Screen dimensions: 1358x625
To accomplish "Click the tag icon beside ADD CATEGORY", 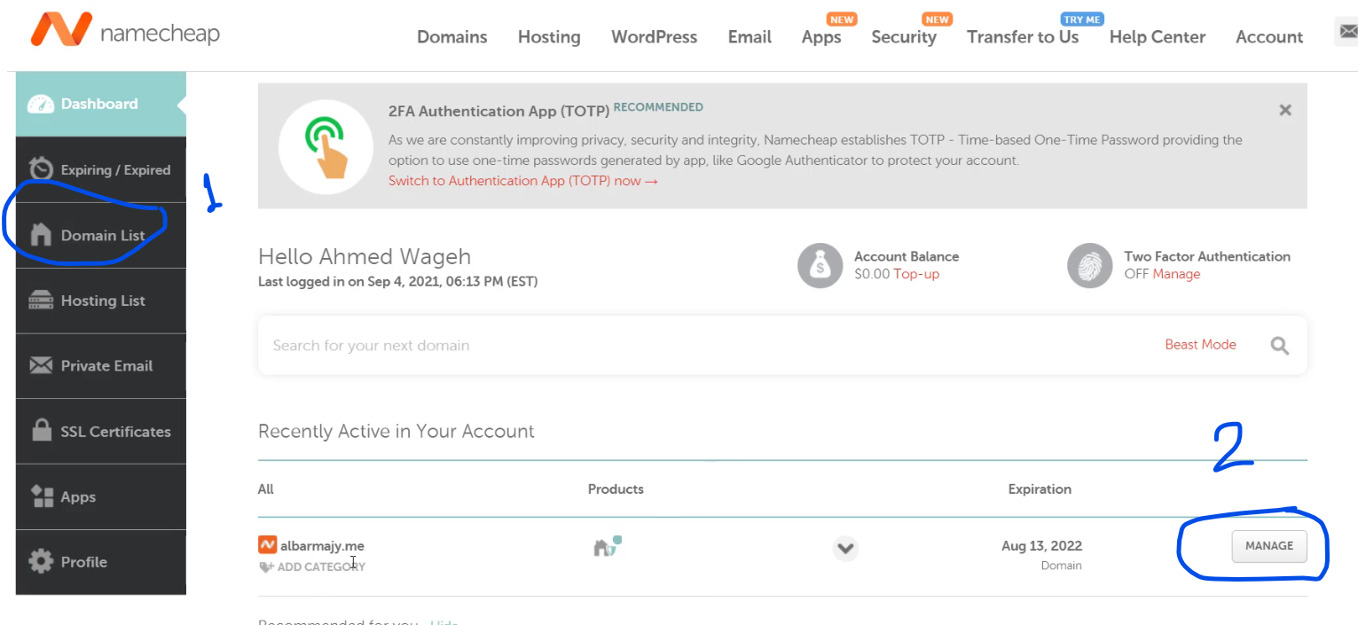I will coord(266,566).
